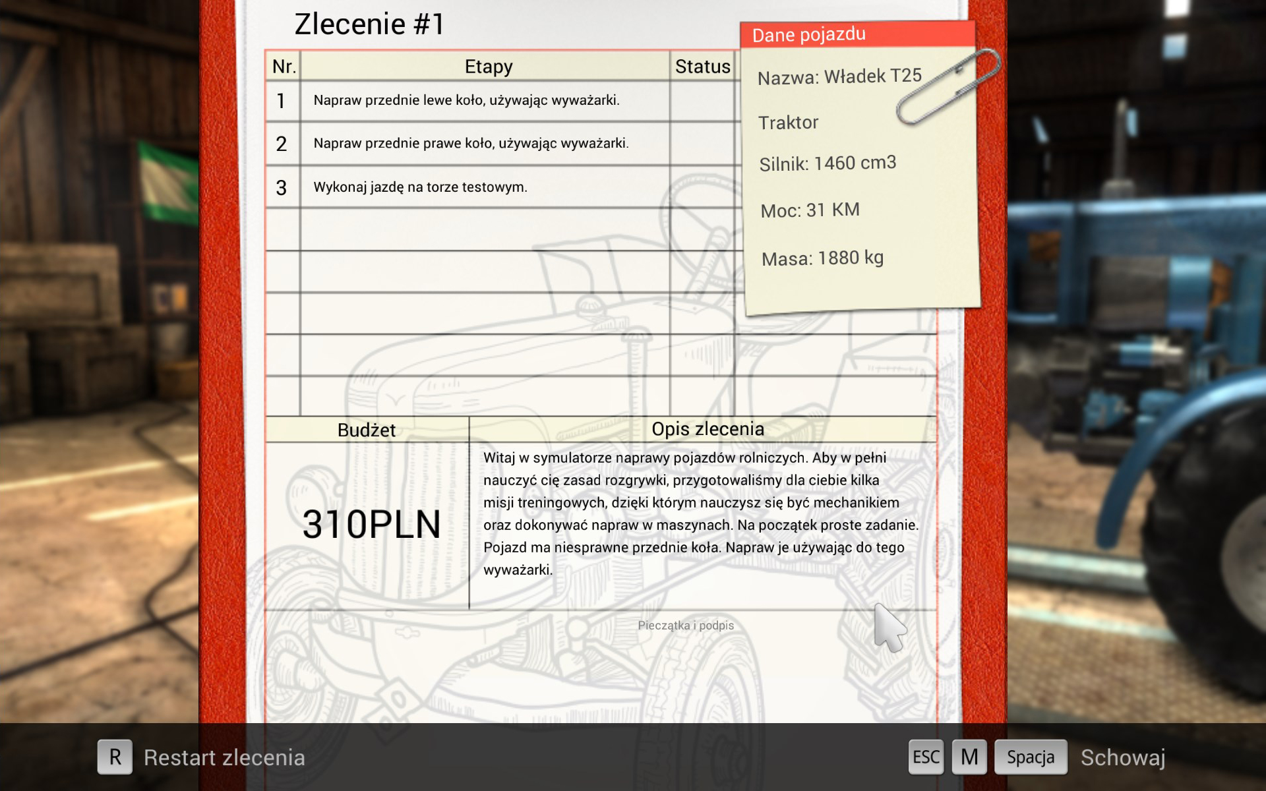
Task: Select the Budżet section header
Action: pyautogui.click(x=366, y=430)
